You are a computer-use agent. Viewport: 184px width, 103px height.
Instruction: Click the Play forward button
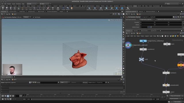coord(11,96)
